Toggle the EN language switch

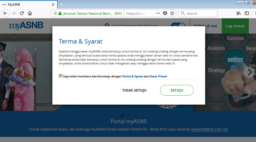tap(178, 25)
